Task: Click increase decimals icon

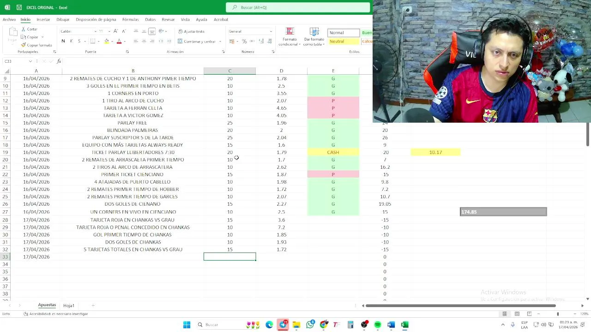Action: click(261, 41)
